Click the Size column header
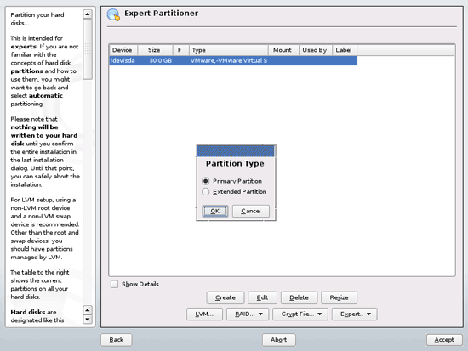 [x=155, y=50]
